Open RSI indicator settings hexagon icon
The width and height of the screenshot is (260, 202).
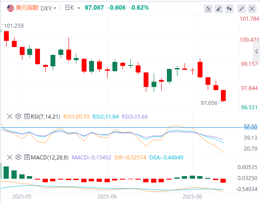click(18, 116)
